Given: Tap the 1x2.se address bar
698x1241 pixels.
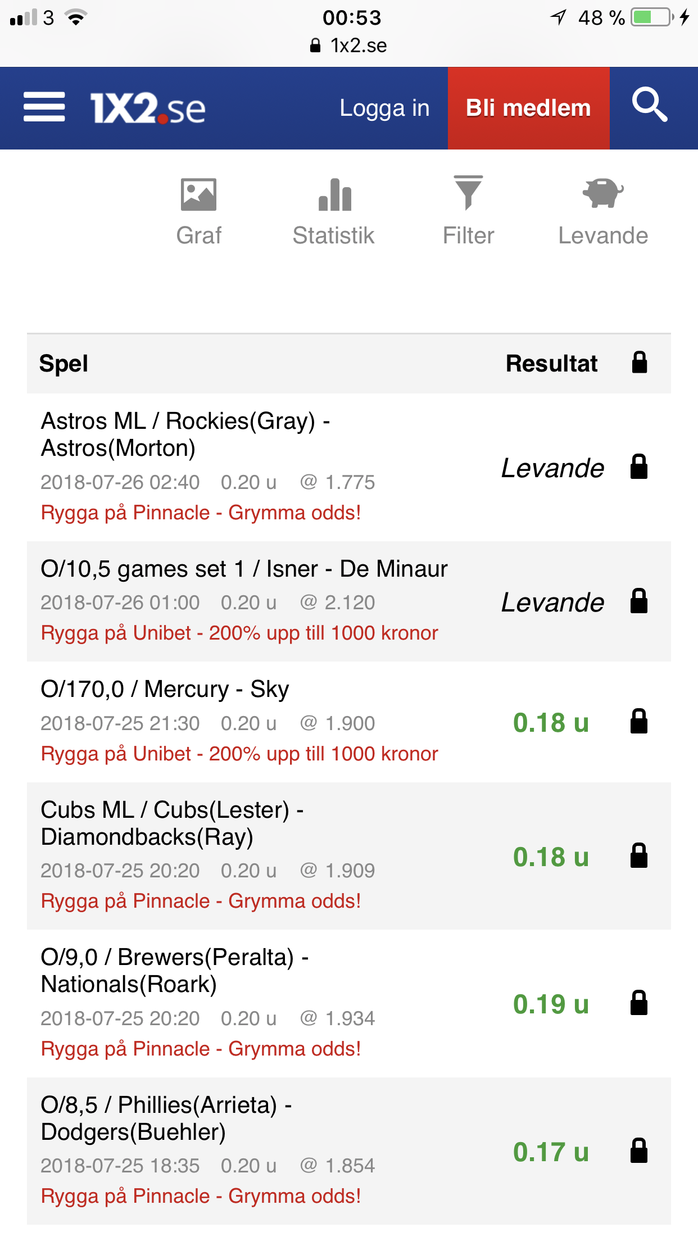Looking at the screenshot, I should click(349, 46).
